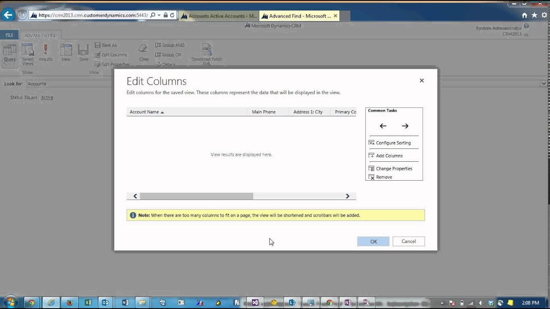Screen dimensions: 550x309
Task: Create a New query view
Action: (66, 53)
